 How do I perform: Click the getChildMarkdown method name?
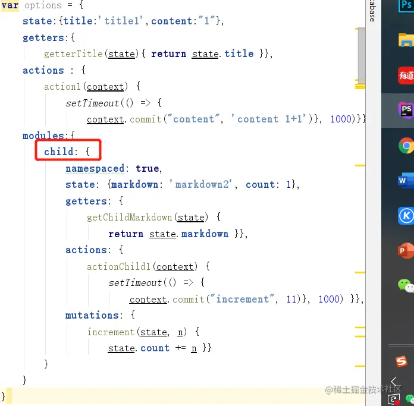pyautogui.click(x=130, y=218)
